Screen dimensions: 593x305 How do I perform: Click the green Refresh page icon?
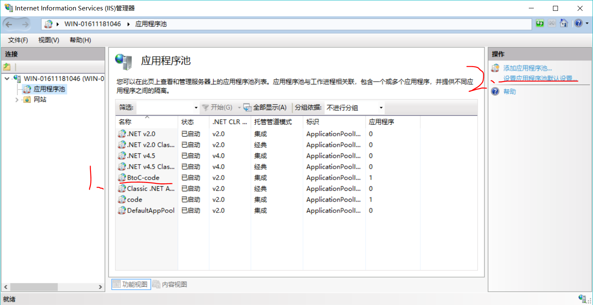tap(540, 23)
